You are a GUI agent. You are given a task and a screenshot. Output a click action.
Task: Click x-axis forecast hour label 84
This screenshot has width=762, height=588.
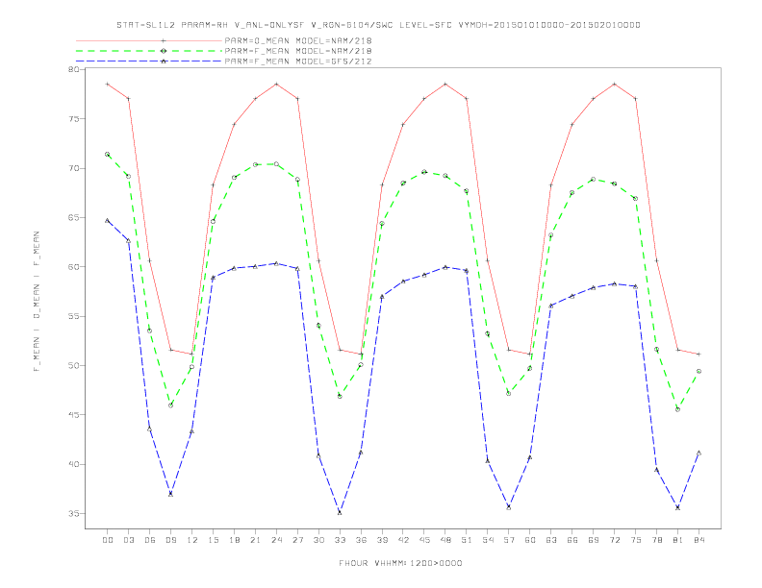coord(698,540)
